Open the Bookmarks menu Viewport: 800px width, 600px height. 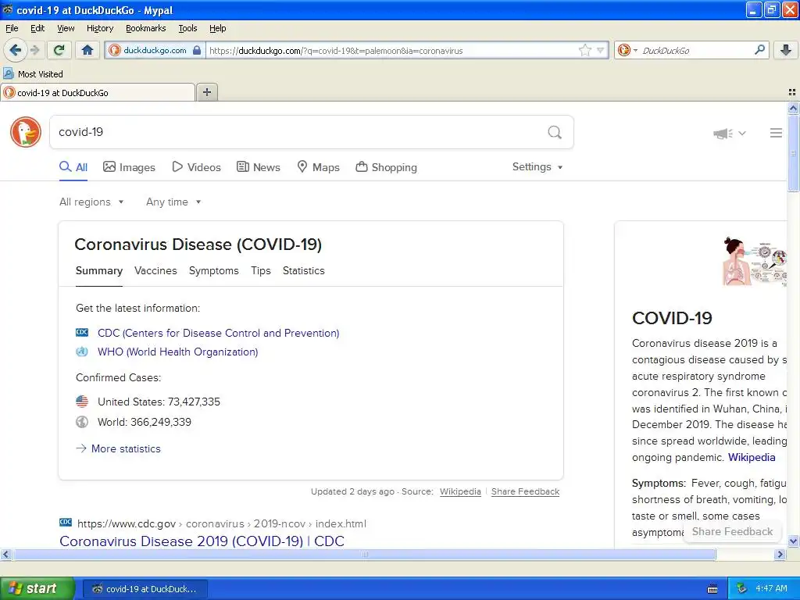145,28
